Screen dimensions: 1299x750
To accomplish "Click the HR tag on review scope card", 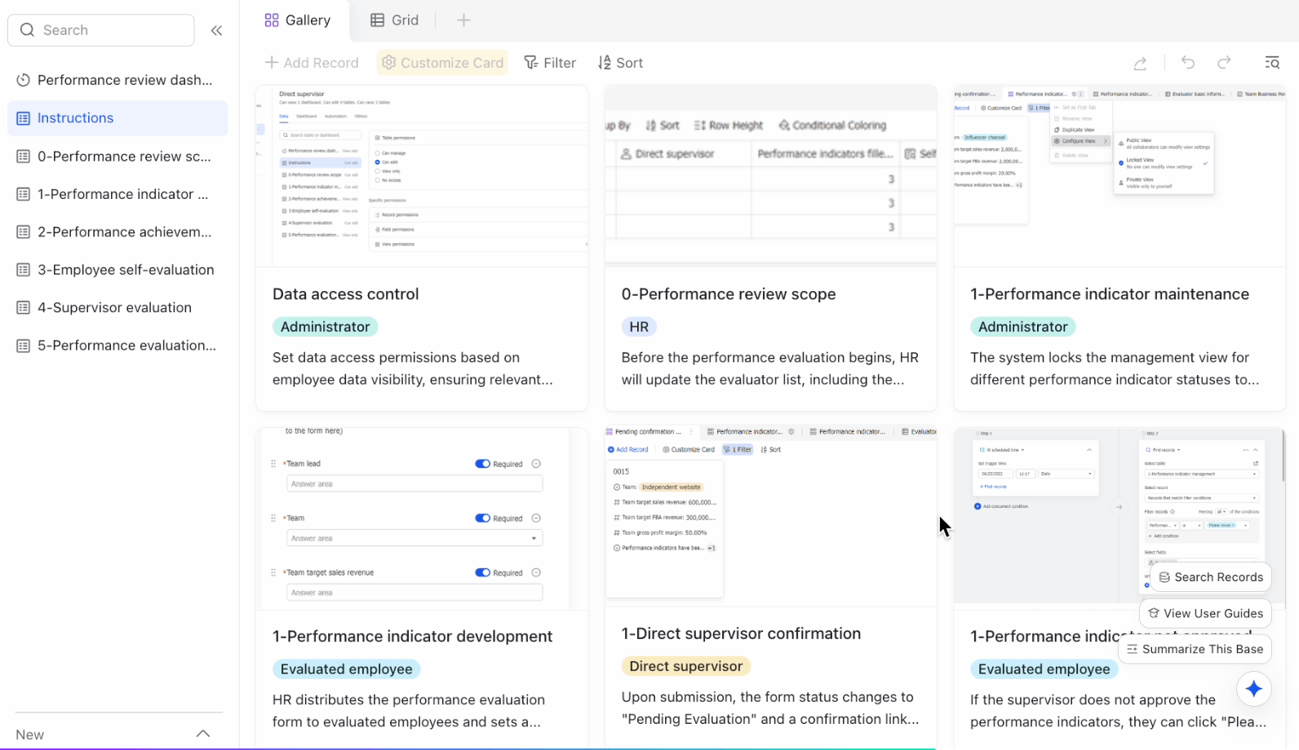I will [x=639, y=327].
